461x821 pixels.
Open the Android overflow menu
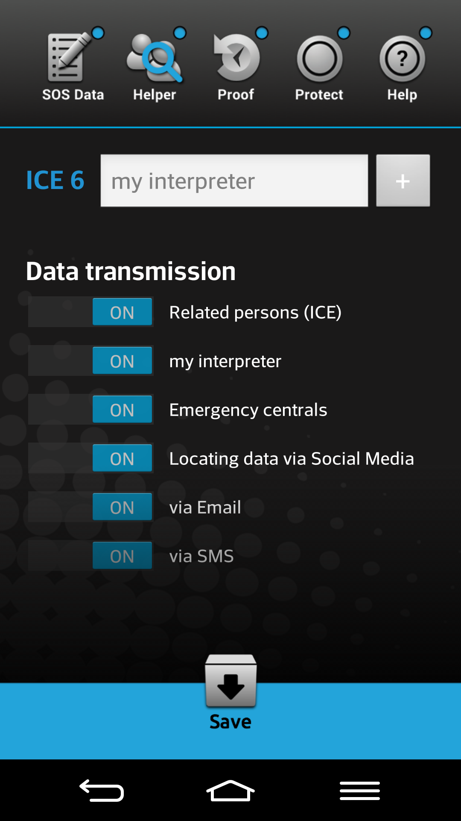pyautogui.click(x=360, y=791)
